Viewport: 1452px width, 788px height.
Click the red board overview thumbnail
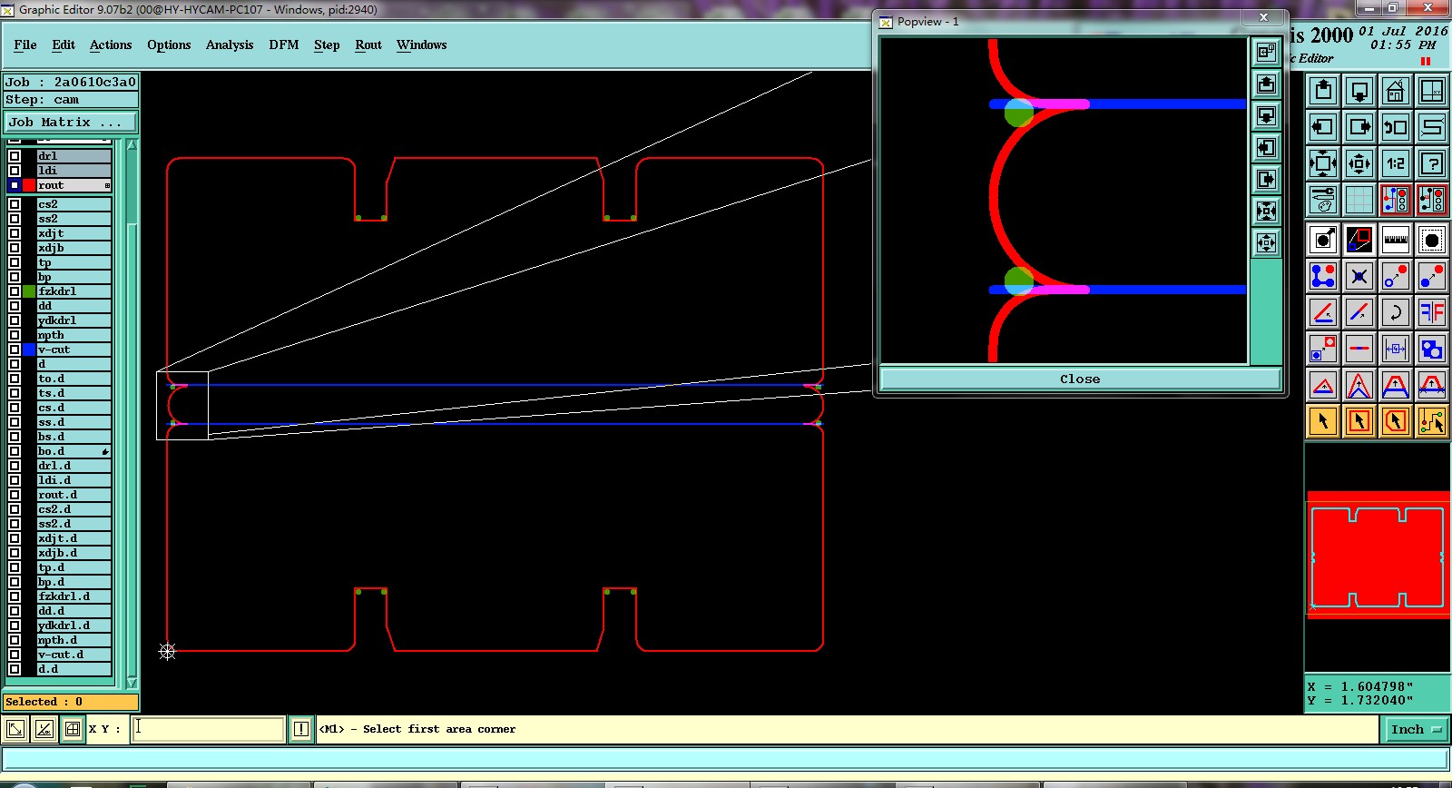click(1377, 555)
